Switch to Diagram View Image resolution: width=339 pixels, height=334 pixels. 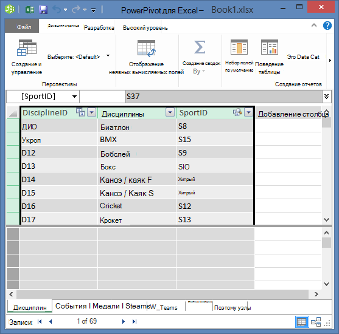[x=316, y=322]
